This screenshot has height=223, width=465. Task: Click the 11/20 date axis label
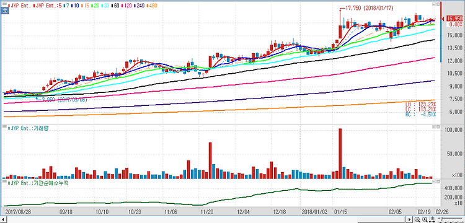[207, 212]
